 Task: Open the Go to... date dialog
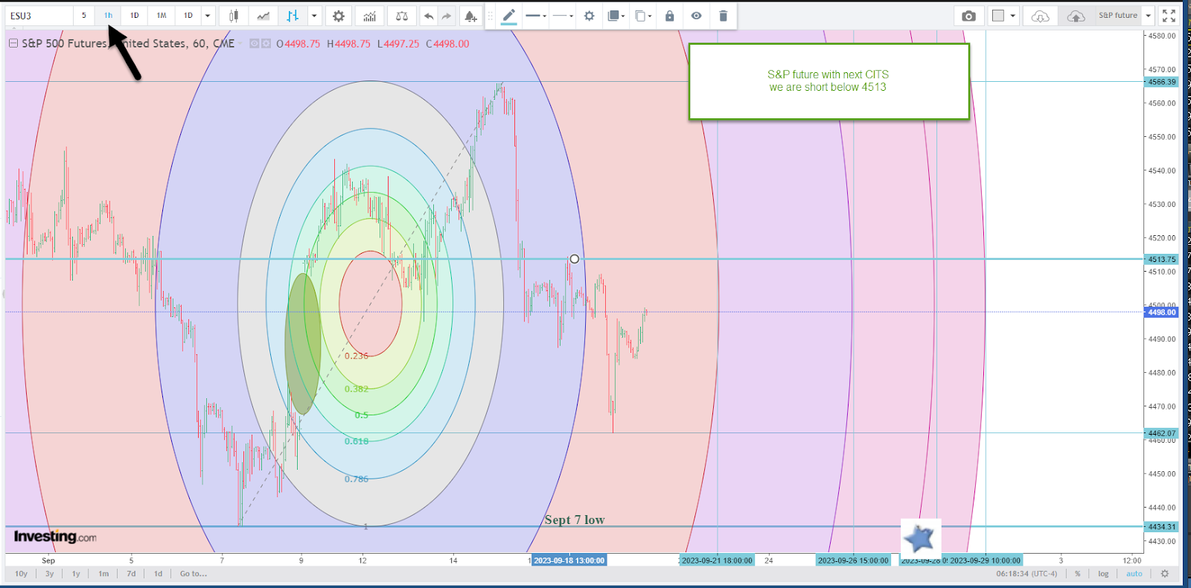pyautogui.click(x=194, y=574)
